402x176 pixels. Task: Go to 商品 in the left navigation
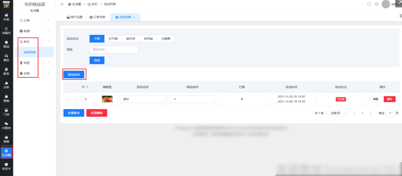(6, 44)
